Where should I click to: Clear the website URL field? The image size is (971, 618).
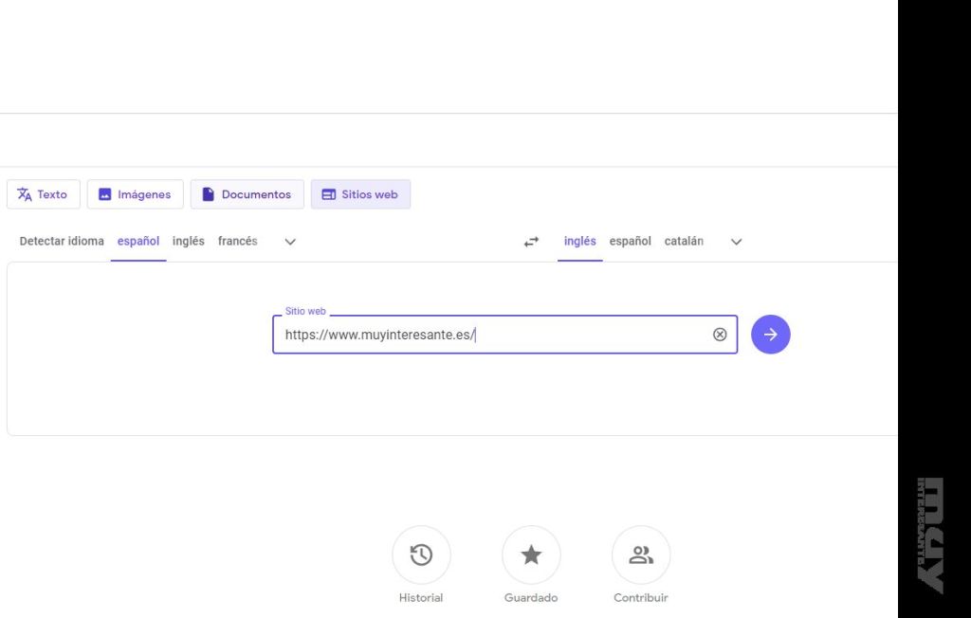pyautogui.click(x=720, y=334)
